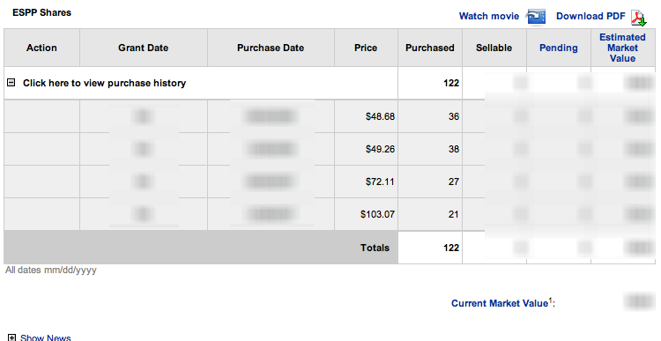Click the Sellable column header

pos(494,48)
